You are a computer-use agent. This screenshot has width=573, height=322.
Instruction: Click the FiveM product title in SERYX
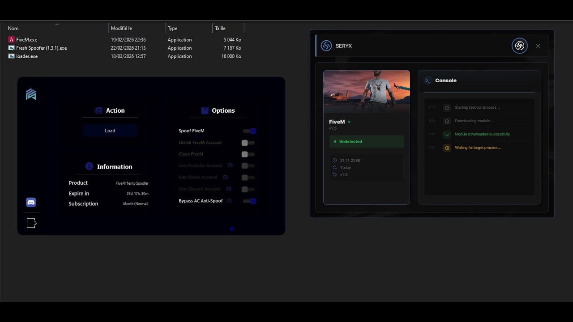point(337,122)
